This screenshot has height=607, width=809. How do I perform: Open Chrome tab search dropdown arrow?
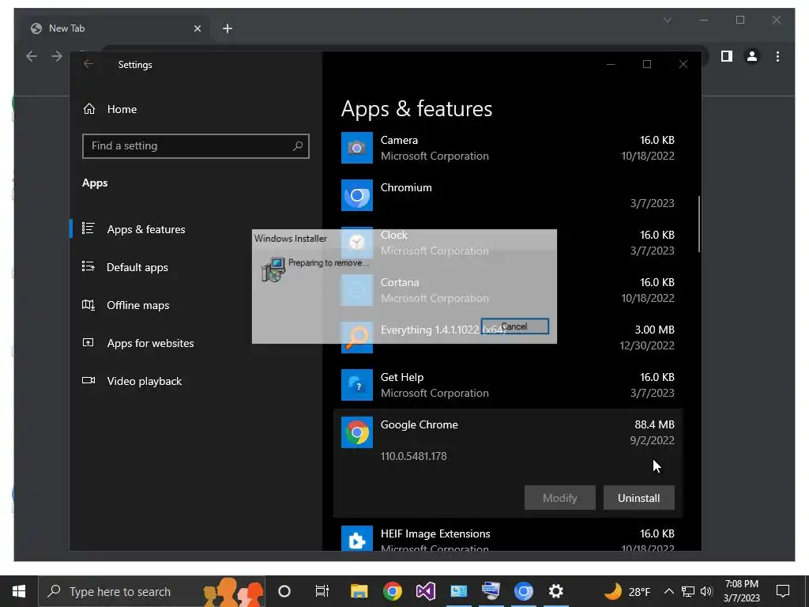[667, 20]
